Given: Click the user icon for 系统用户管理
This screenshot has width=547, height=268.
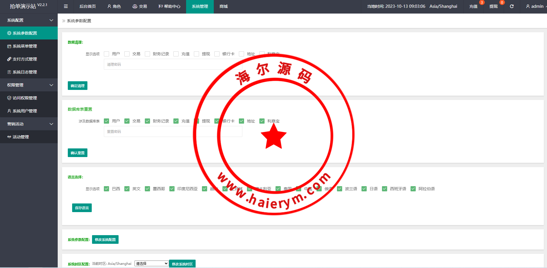Looking at the screenshot, I should (x=9, y=111).
